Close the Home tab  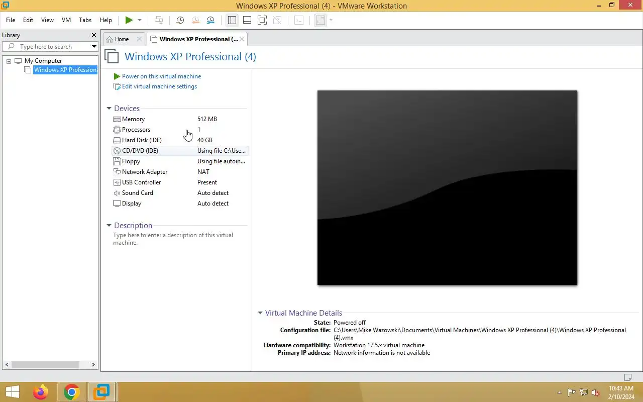[140, 39]
